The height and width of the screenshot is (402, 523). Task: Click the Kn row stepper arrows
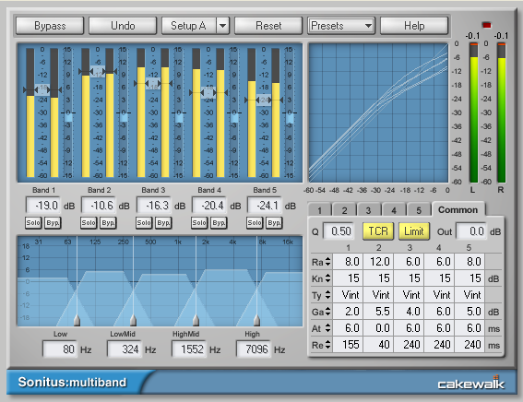[327, 278]
